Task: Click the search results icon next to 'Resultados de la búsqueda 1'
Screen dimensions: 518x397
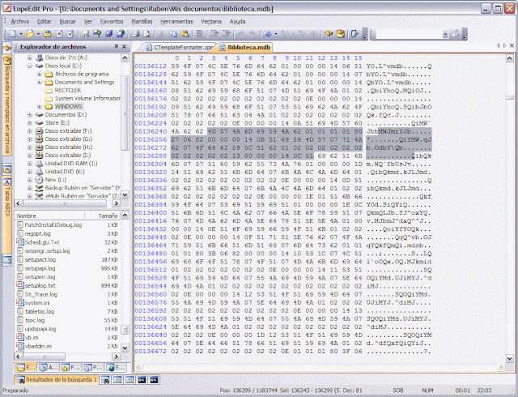Action: point(105,380)
